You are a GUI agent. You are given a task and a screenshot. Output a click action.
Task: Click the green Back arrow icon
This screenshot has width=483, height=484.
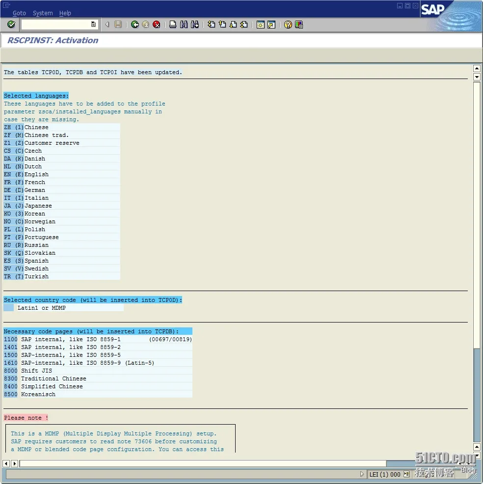tap(134, 25)
